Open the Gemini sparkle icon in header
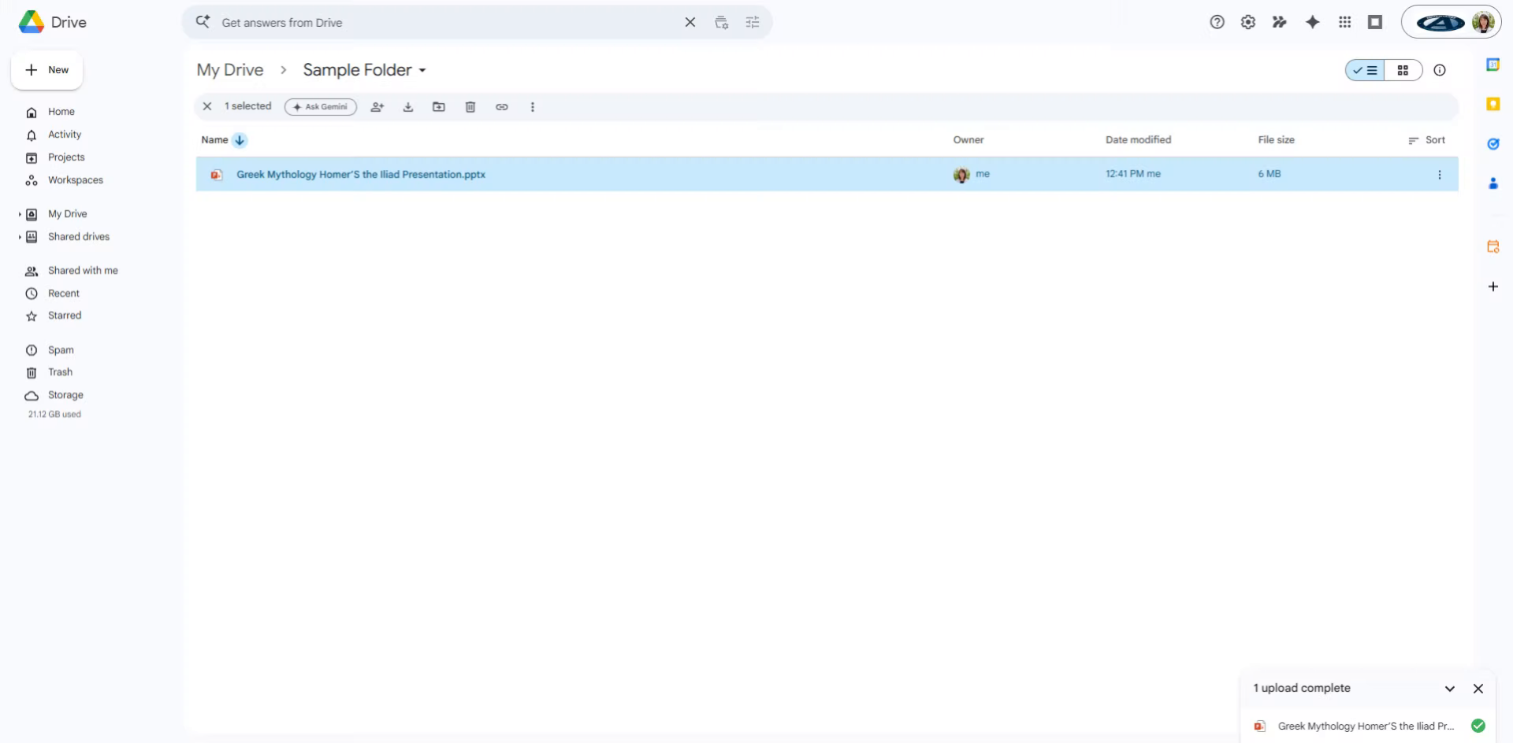1513x743 pixels. click(x=1313, y=22)
